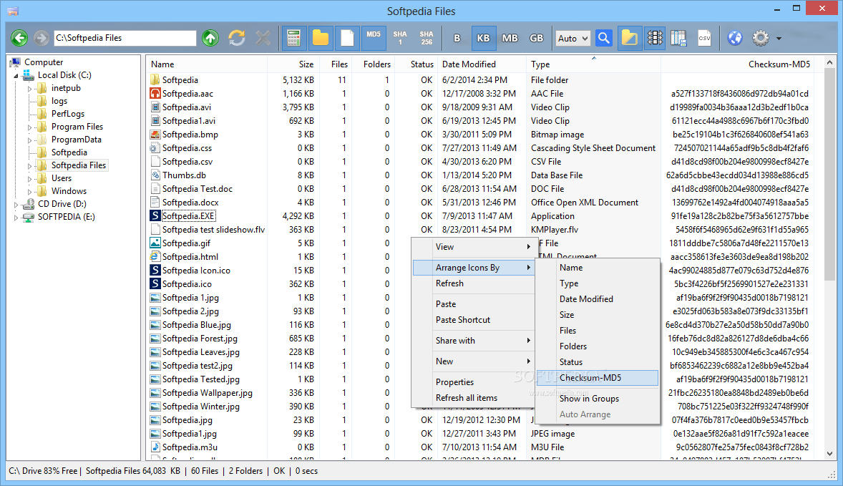Click Softpedia.bmp bitmap icon
Screen dimensions: 843x486
pyautogui.click(x=155, y=135)
